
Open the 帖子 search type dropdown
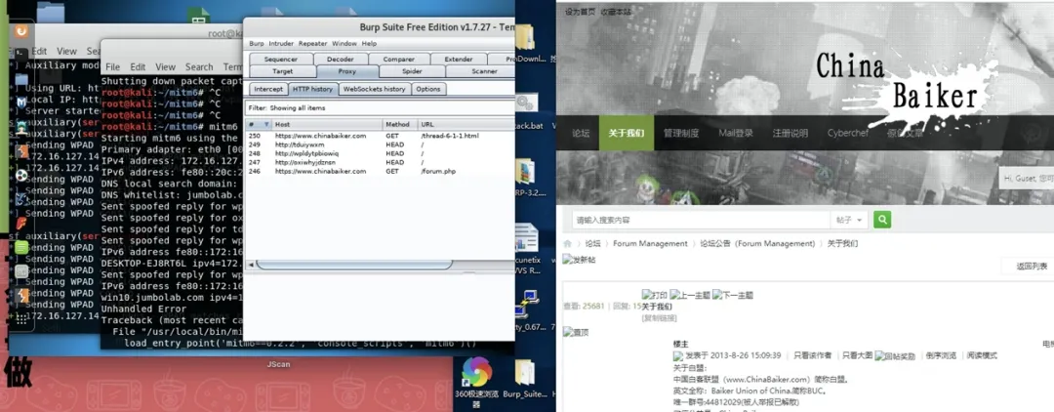pyautogui.click(x=850, y=220)
